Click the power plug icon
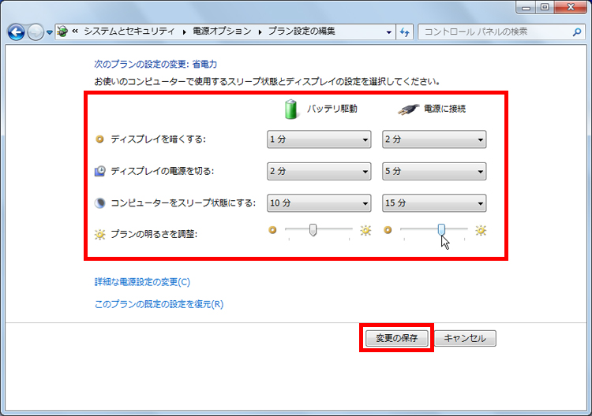 point(409,110)
